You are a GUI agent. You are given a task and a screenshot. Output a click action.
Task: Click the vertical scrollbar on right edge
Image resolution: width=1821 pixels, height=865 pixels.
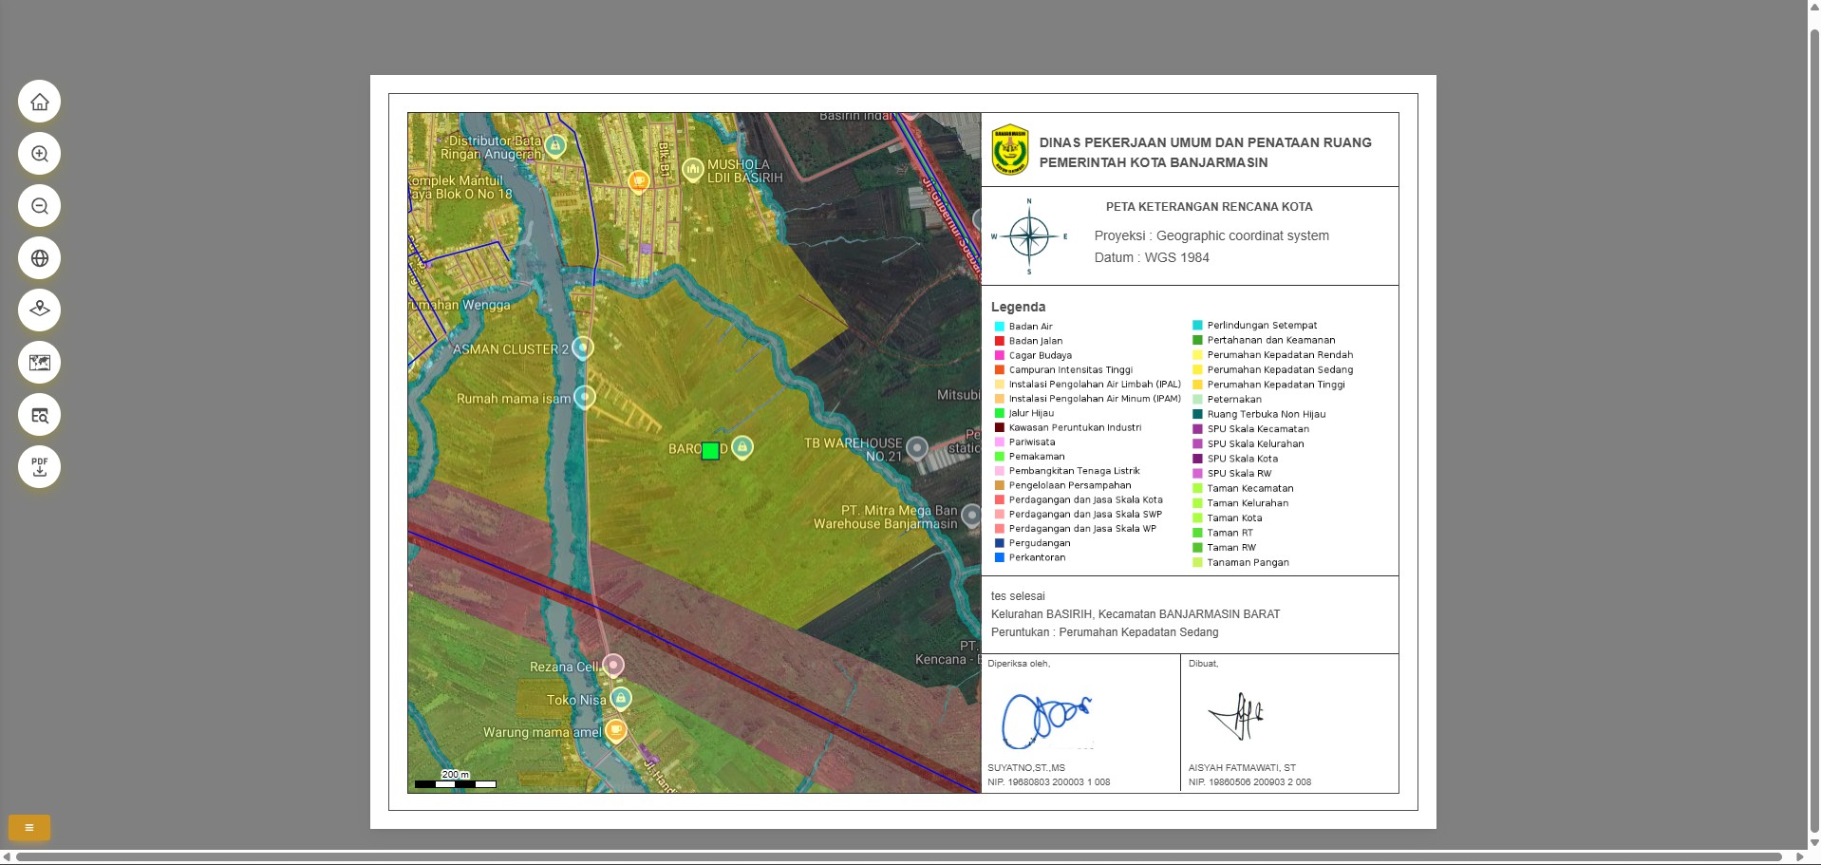pyautogui.click(x=1813, y=427)
